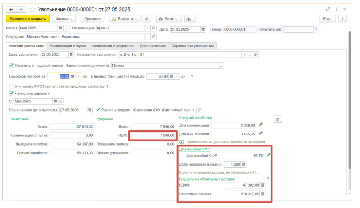Click the back navigation arrow
360x208 pixels.
(11, 9)
